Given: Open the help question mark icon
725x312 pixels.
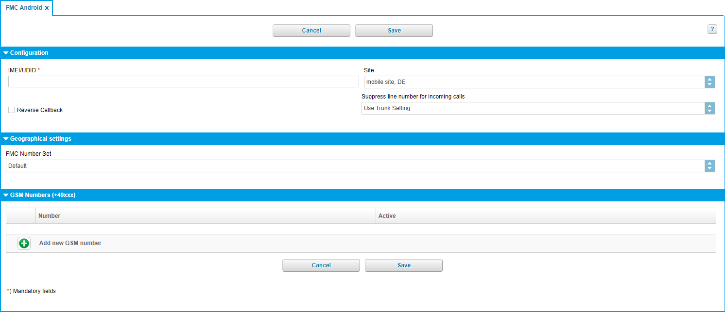Looking at the screenshot, I should coord(712,29).
